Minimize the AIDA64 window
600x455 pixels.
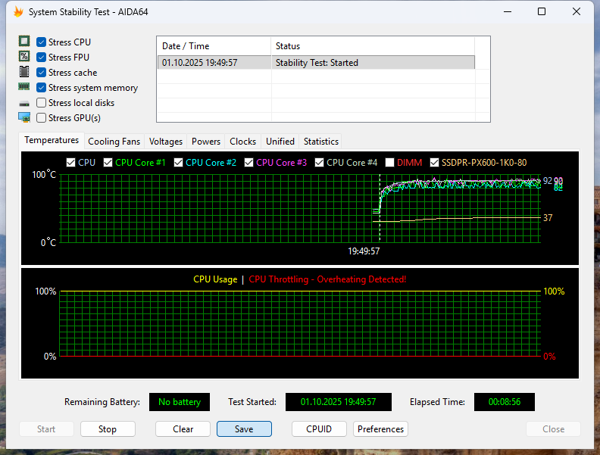coord(508,12)
